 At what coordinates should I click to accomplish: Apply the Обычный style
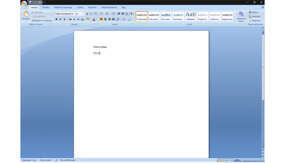142,17
